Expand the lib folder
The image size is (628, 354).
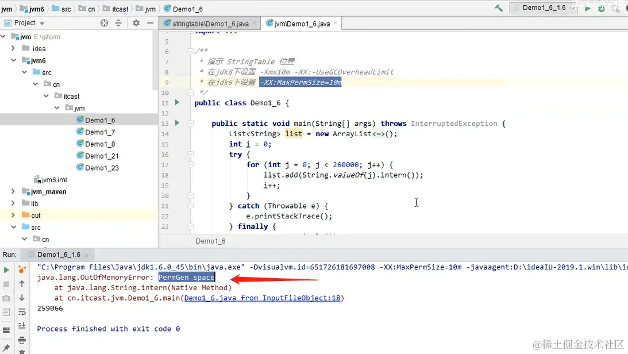coord(13,203)
